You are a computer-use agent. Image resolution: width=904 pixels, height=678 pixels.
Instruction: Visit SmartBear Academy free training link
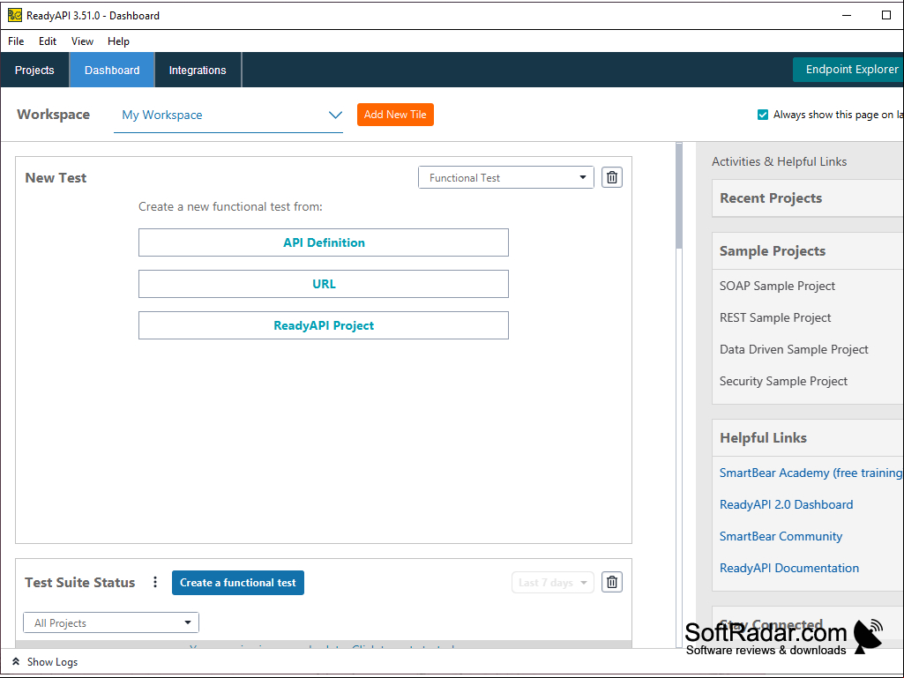(811, 473)
